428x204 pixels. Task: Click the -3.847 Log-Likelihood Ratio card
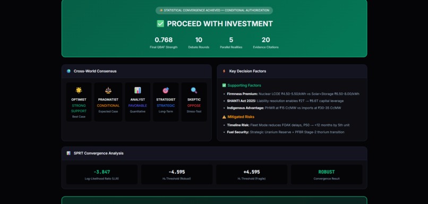coord(102,174)
